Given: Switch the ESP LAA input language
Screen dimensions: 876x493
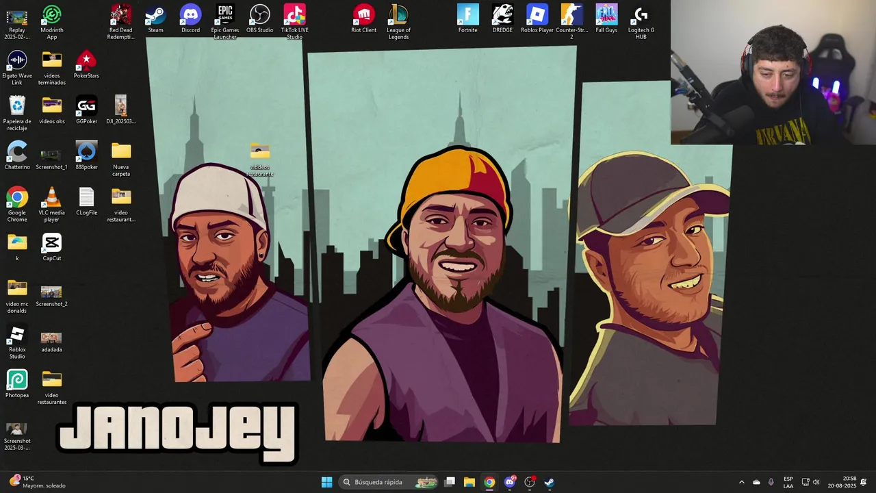Looking at the screenshot, I should point(788,482).
